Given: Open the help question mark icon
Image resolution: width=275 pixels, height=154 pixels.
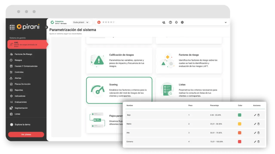Looking at the screenshot, I should (x=170, y=22).
